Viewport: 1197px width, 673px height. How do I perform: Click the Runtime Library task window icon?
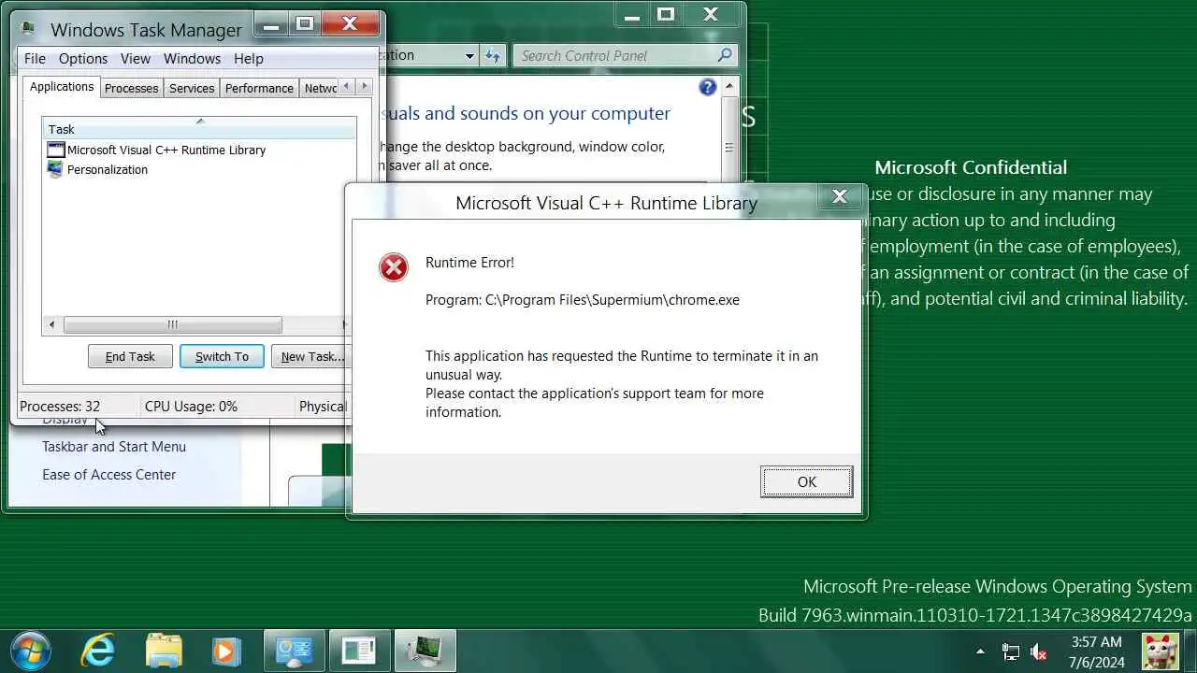[x=55, y=150]
